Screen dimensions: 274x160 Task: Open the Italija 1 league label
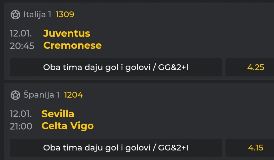pyautogui.click(x=37, y=15)
